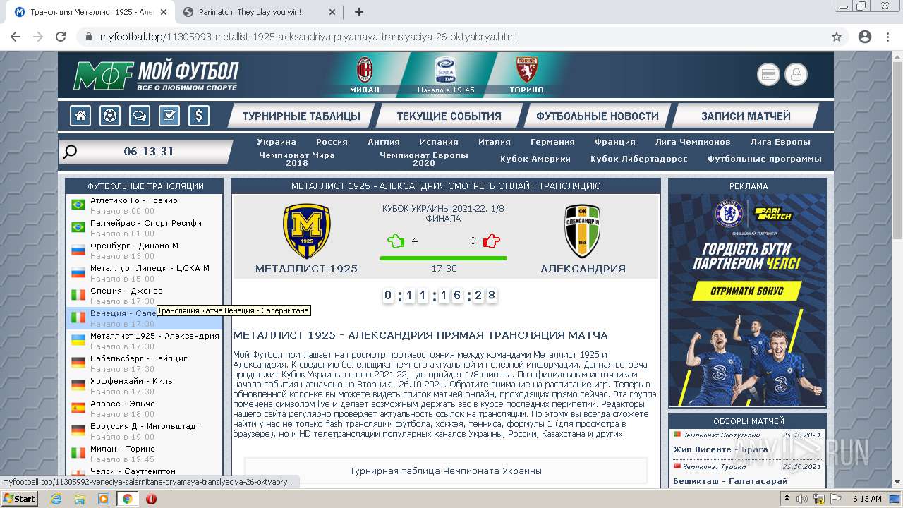Open Милан - Торино broadcast in list
Screen dimensions: 903x508
click(145, 454)
